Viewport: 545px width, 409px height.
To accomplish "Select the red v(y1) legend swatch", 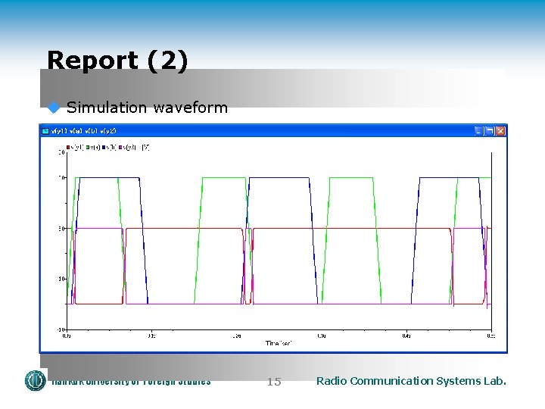I will point(68,148).
